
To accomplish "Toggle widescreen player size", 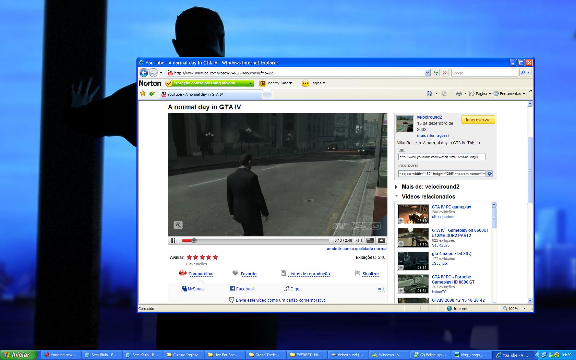I will (370, 240).
